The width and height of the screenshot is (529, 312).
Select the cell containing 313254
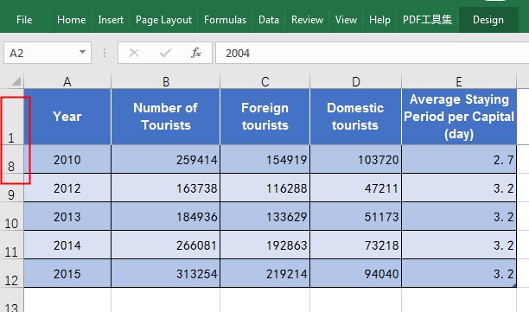tap(166, 274)
